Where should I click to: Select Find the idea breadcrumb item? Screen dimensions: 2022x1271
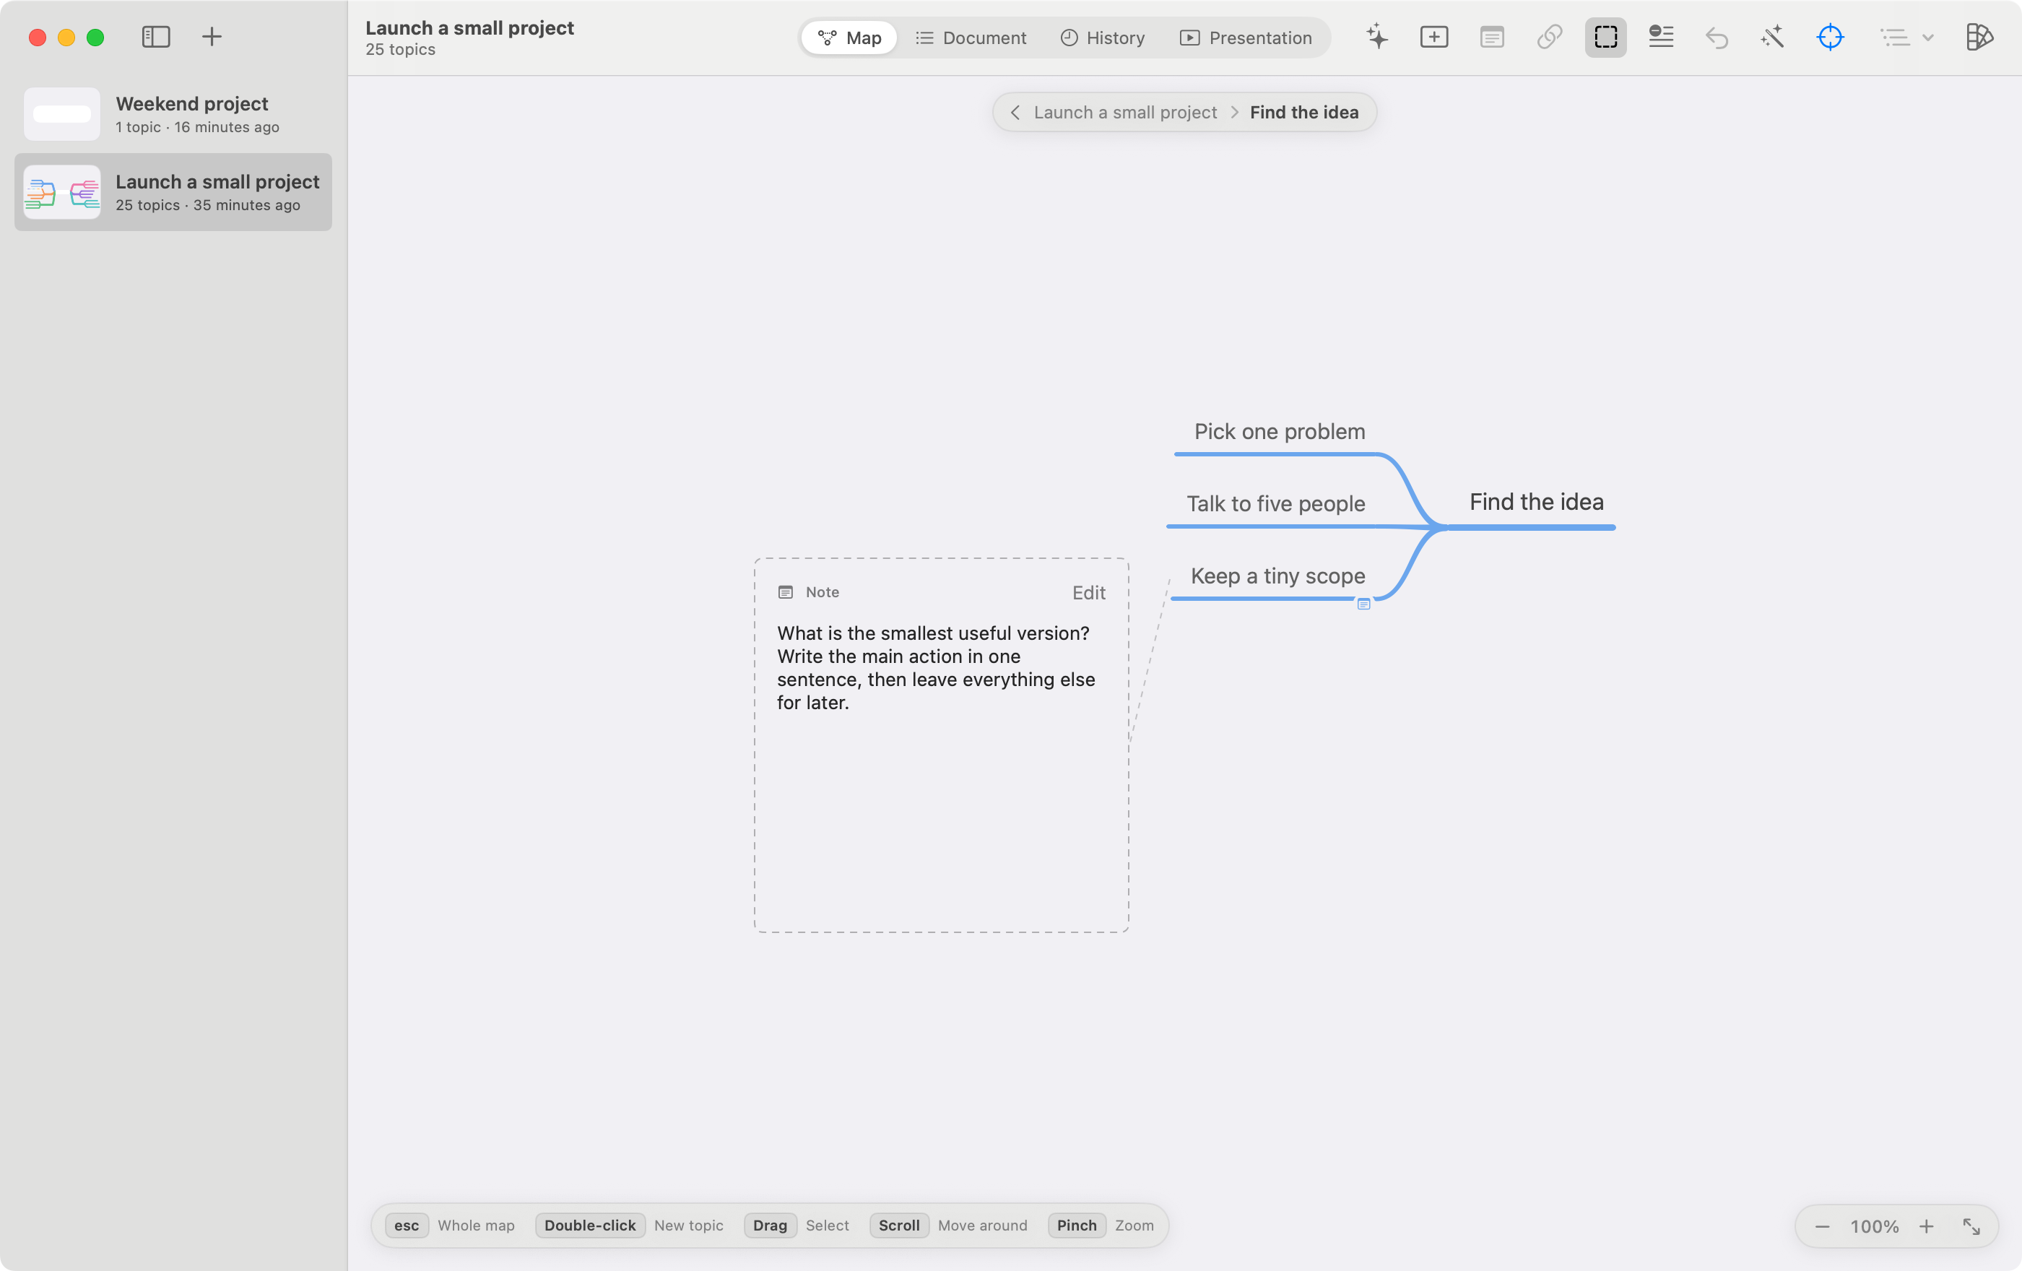click(1303, 113)
